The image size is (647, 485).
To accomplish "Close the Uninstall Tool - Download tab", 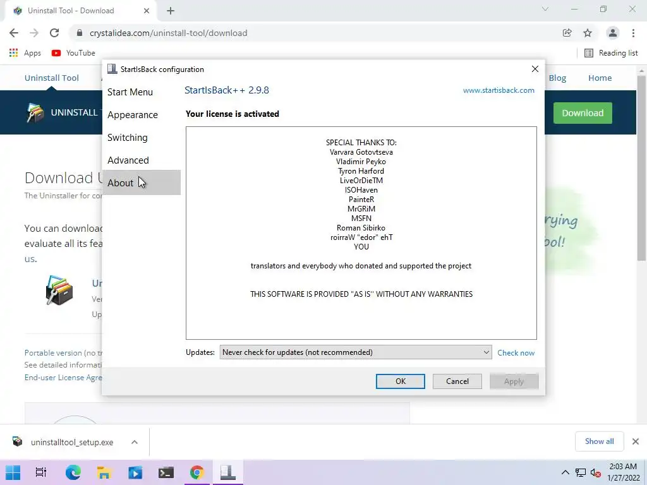I will point(147,11).
